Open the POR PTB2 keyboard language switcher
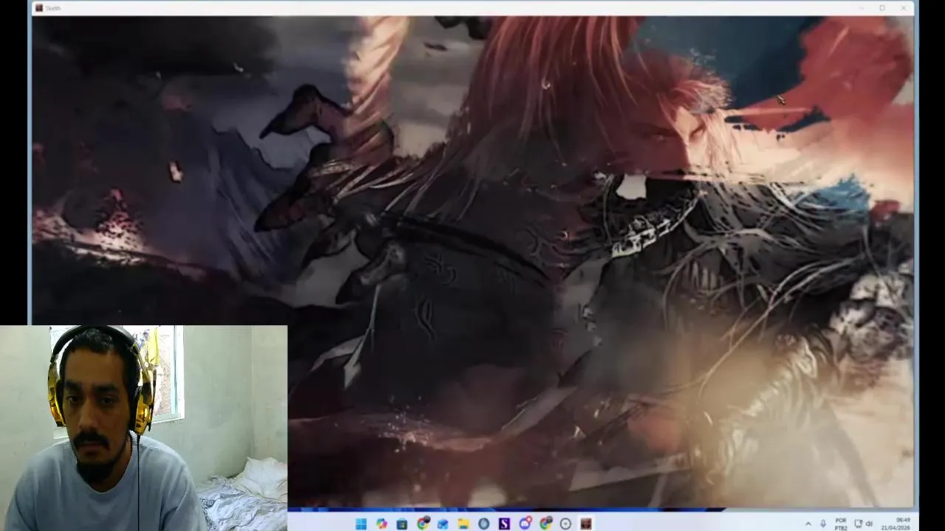The image size is (945, 531). pyautogui.click(x=841, y=524)
